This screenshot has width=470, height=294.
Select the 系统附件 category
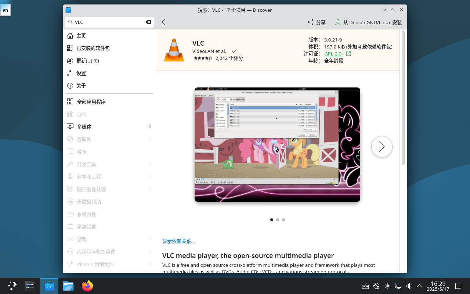coord(109,214)
